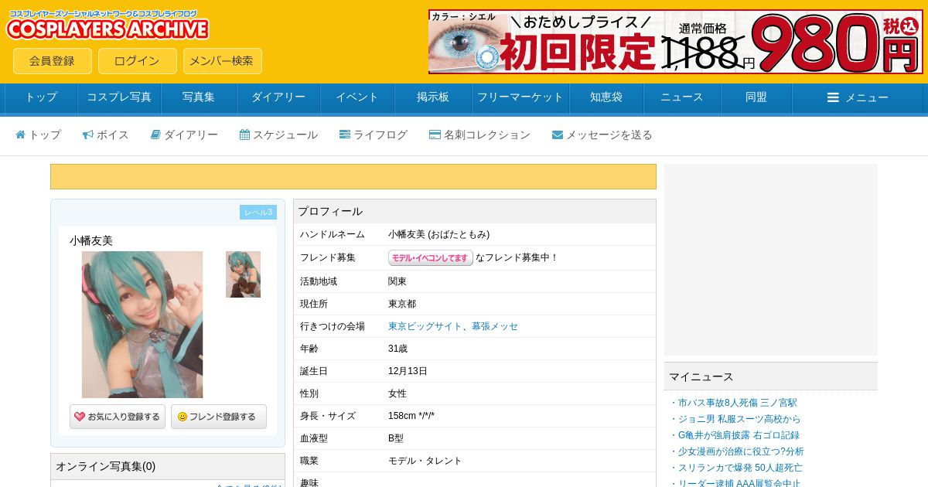Click the Cosplayers Archive site logo
This screenshot has height=487, width=928.
(107, 25)
